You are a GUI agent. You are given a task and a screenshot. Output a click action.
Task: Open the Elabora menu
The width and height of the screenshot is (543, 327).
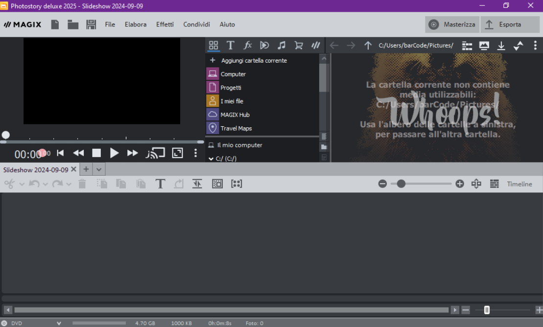pos(136,24)
